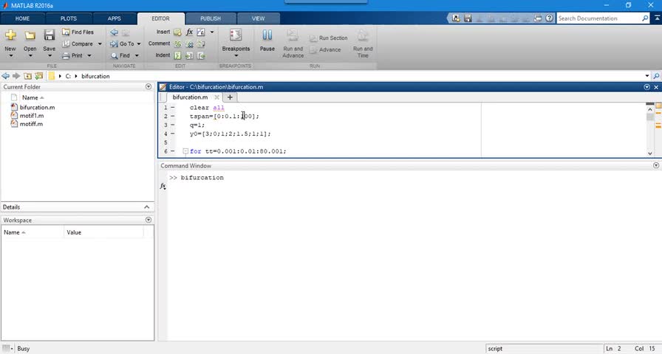The width and height of the screenshot is (662, 354).
Task: Collapse the Details panel chevron
Action: 146,207
